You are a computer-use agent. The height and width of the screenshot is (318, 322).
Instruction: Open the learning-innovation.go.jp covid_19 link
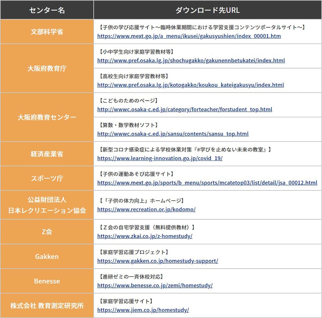tap(160, 158)
